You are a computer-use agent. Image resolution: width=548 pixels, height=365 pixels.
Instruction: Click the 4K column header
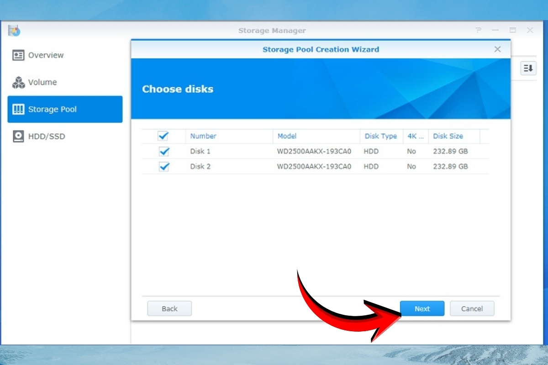(416, 136)
